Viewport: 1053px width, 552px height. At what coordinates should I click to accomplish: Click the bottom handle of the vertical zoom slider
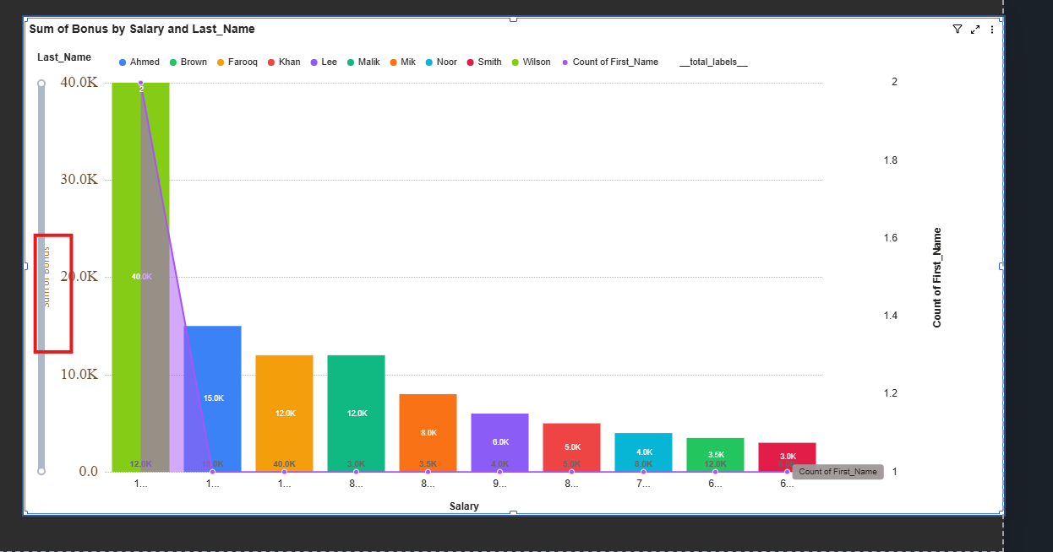click(41, 471)
